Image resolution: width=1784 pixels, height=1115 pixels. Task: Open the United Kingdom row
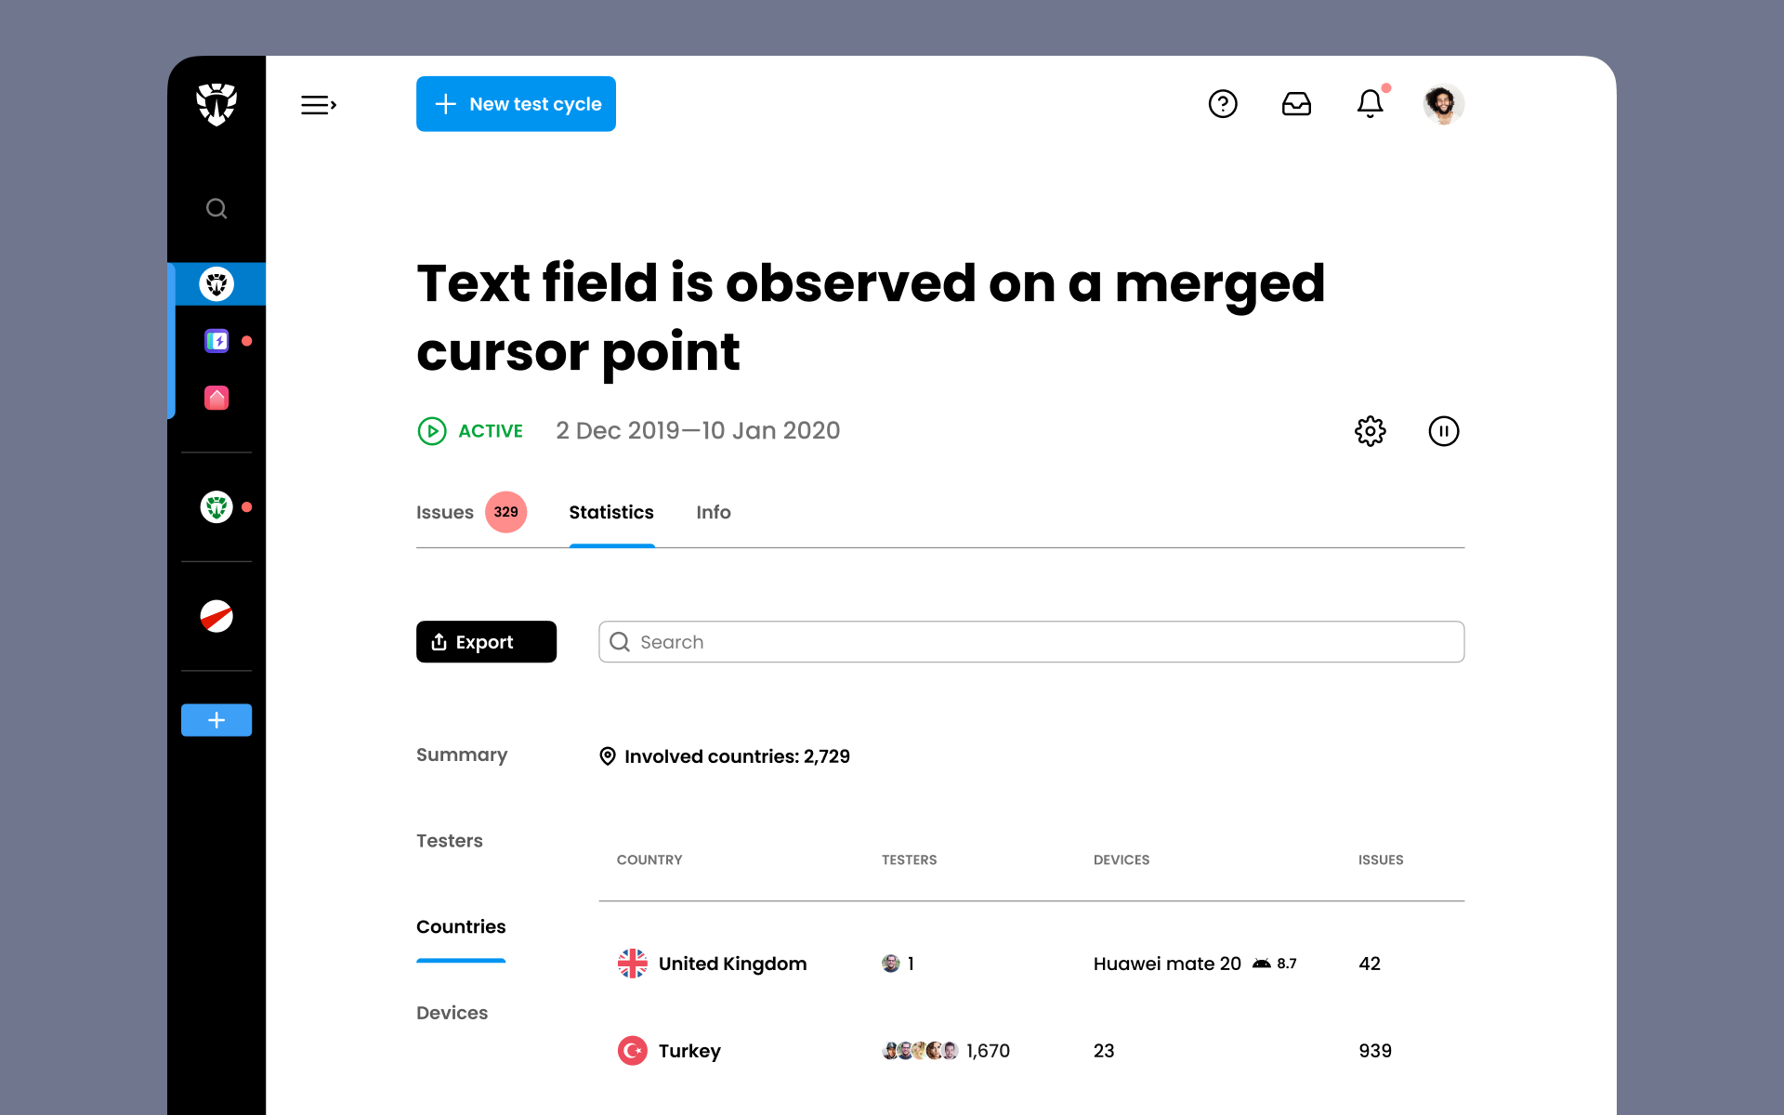click(1031, 964)
